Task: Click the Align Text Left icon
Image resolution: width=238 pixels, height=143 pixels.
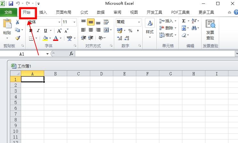Action: [83, 30]
